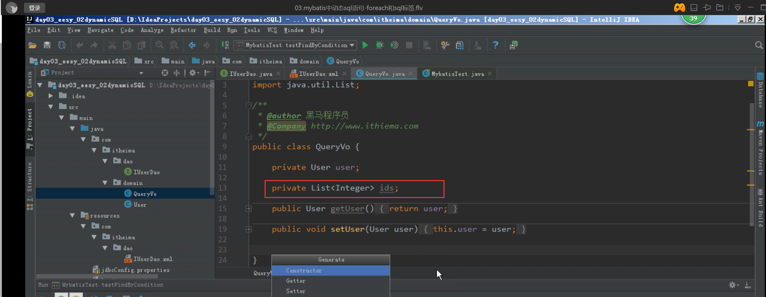Click the Copy icon in toolbar

tap(127, 46)
